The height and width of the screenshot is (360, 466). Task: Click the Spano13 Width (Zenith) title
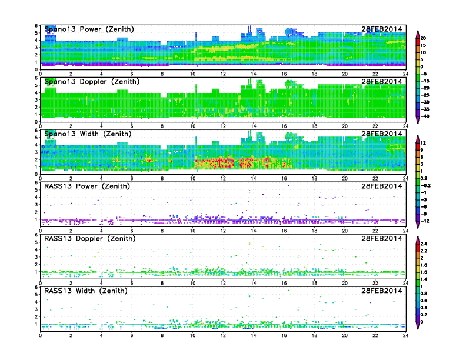click(x=89, y=134)
